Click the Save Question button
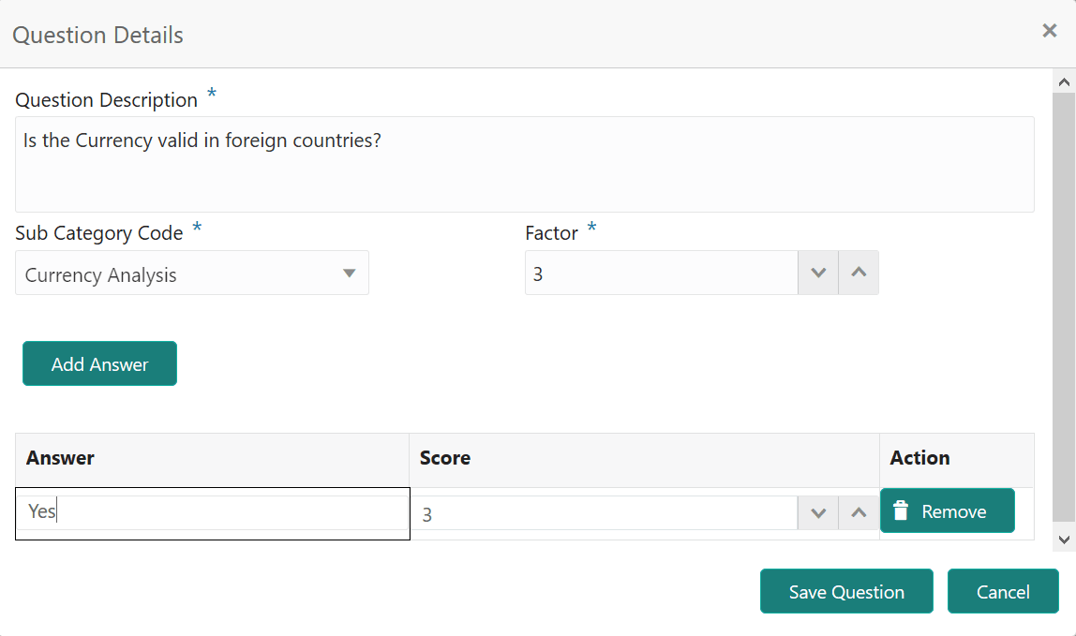1076x636 pixels. coord(846,591)
